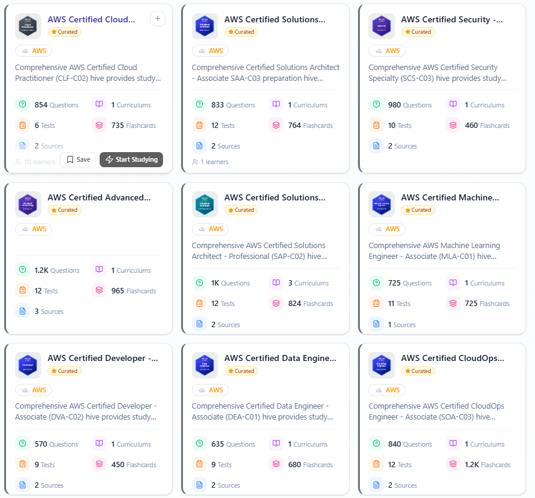Click the 764 Flashcards icon

tap(277, 126)
